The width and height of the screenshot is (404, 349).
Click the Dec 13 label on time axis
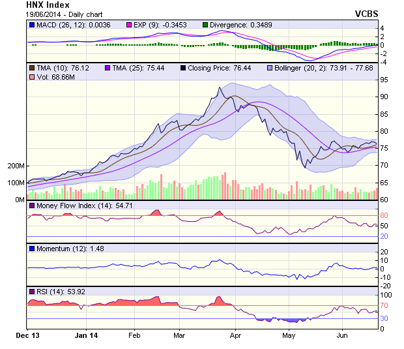[27, 336]
